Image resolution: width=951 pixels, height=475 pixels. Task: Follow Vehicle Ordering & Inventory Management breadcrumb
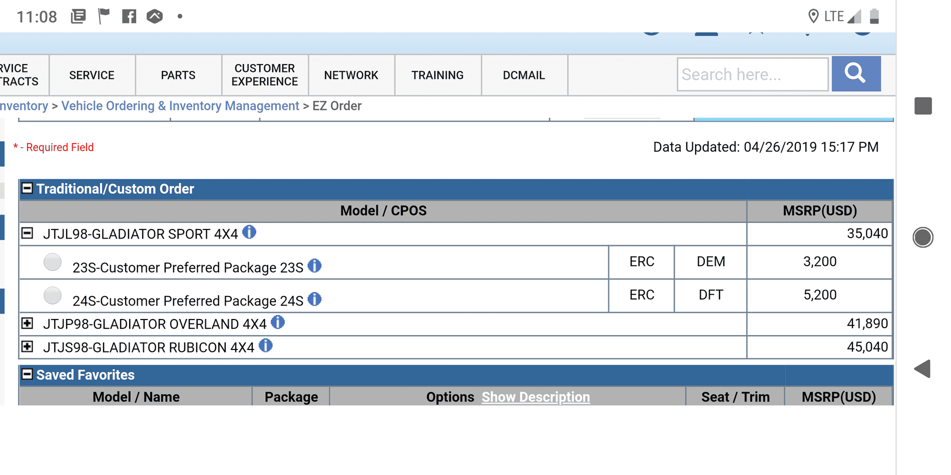(180, 106)
